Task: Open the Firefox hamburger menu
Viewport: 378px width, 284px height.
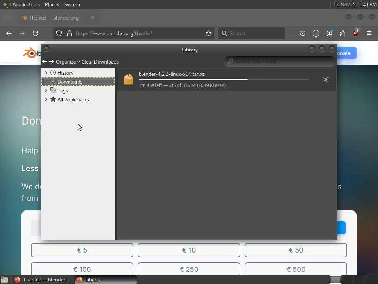Action: coord(369,33)
